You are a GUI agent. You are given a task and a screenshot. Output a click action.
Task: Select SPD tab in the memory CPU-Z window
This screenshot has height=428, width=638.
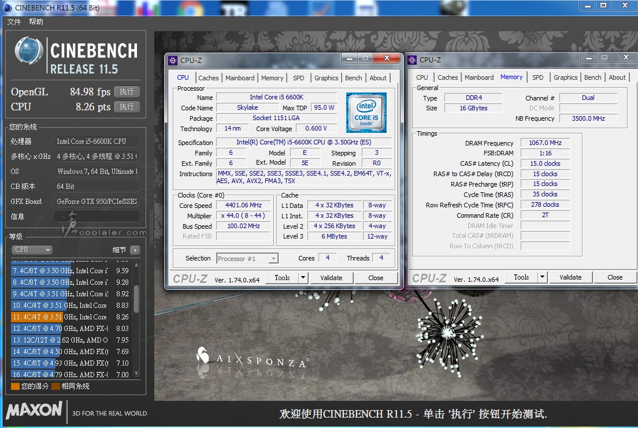point(538,77)
